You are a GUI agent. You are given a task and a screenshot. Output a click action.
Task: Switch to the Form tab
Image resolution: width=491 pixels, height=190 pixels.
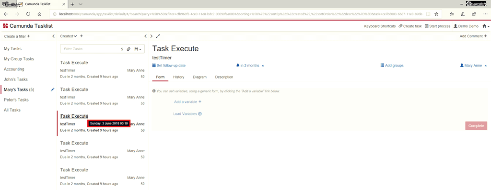tap(160, 77)
